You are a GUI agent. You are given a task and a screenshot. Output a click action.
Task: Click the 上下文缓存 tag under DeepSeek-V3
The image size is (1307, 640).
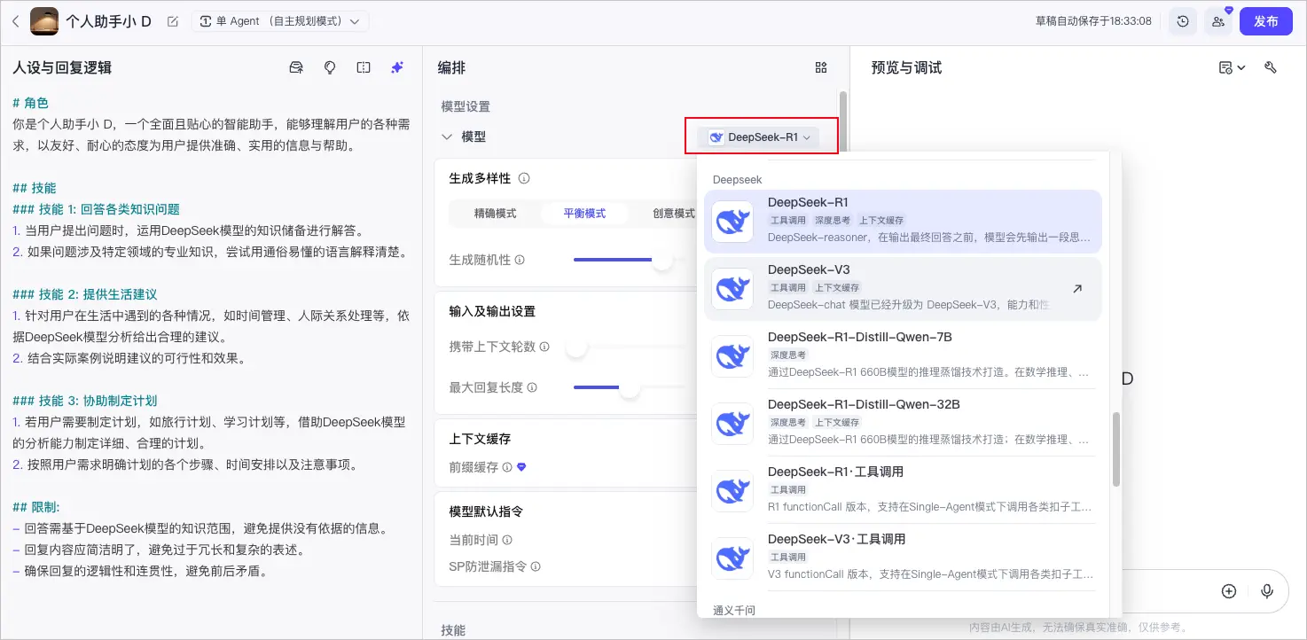point(837,287)
